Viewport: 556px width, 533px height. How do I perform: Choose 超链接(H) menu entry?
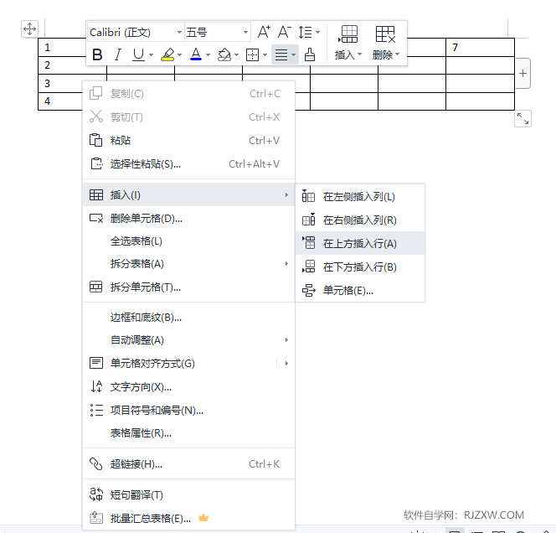coord(188,464)
